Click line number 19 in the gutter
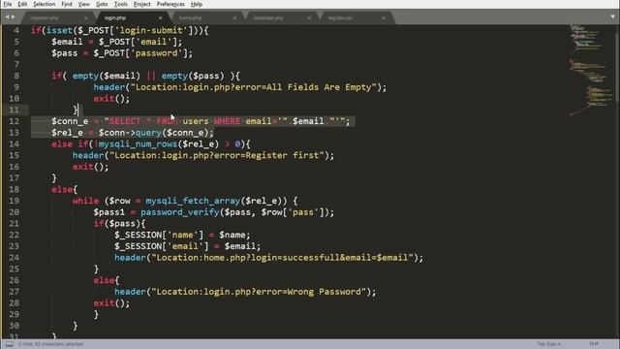620x349 pixels. tap(14, 201)
